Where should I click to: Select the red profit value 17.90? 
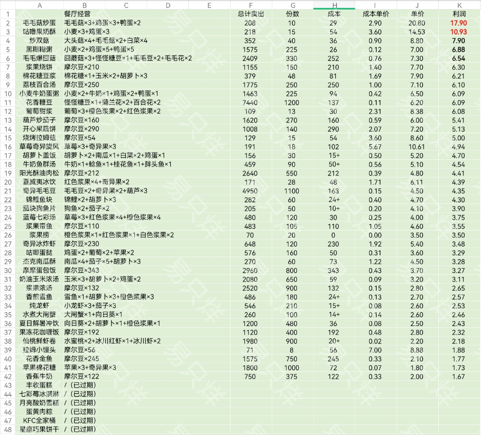pos(459,23)
